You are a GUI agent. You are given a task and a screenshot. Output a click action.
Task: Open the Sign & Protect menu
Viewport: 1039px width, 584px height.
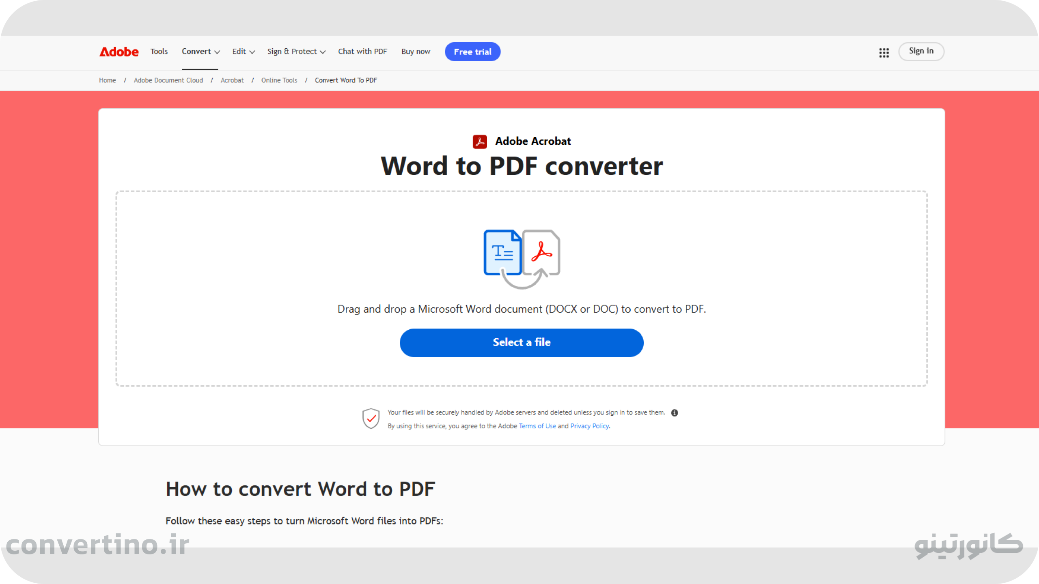click(296, 52)
